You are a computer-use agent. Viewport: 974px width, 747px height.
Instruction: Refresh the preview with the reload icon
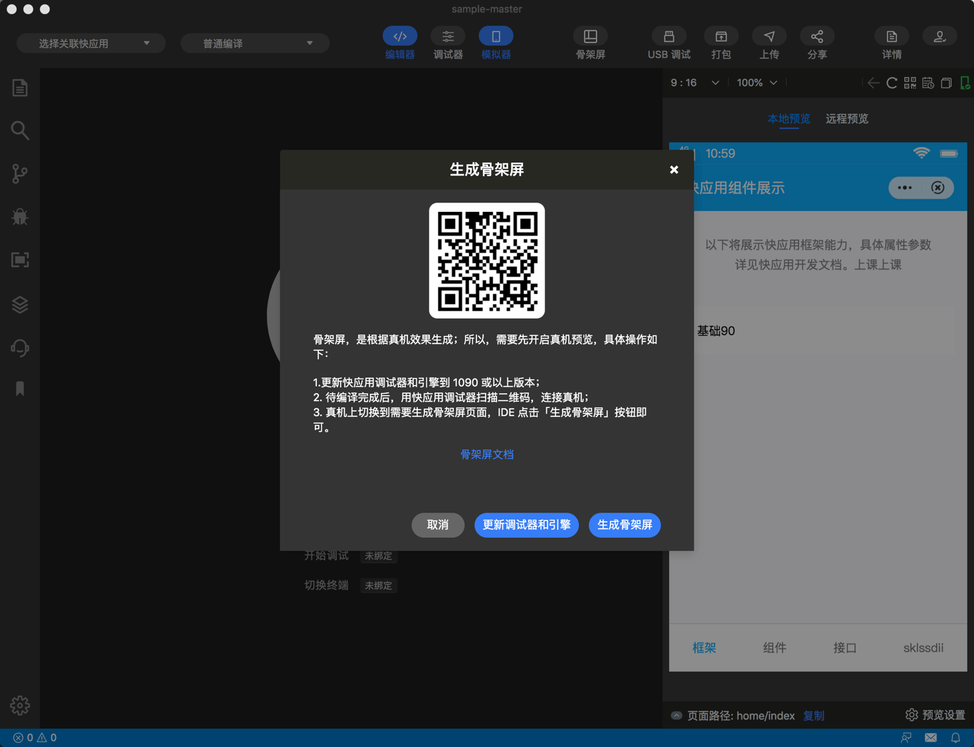(x=892, y=82)
